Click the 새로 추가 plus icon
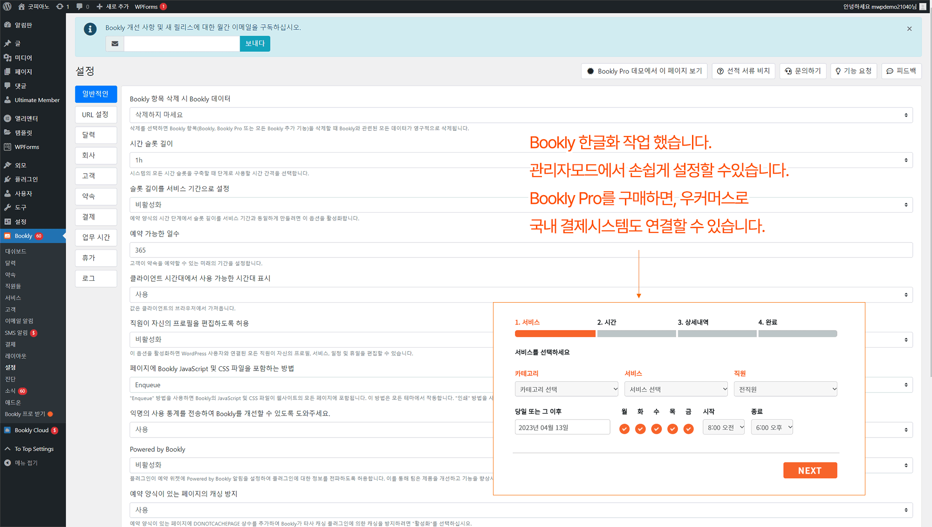Viewport: 932px width, 527px height. (x=100, y=7)
